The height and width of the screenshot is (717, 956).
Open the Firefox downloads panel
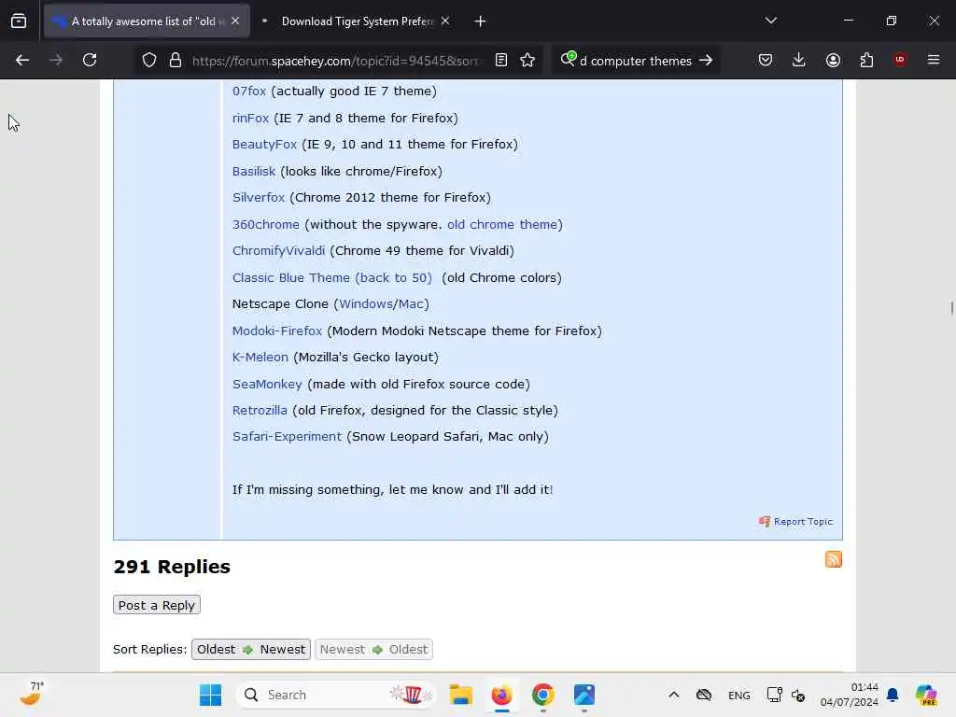click(799, 60)
